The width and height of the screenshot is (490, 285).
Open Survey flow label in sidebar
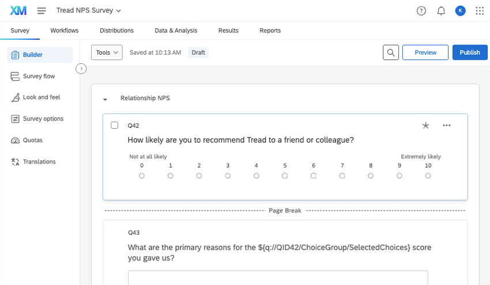click(39, 76)
